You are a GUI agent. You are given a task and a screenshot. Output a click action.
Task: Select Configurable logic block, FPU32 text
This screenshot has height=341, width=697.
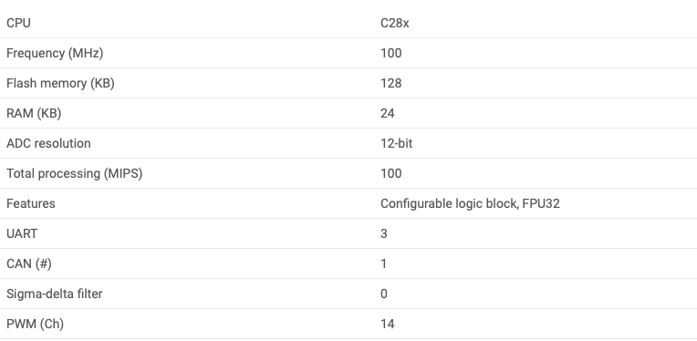tap(471, 204)
